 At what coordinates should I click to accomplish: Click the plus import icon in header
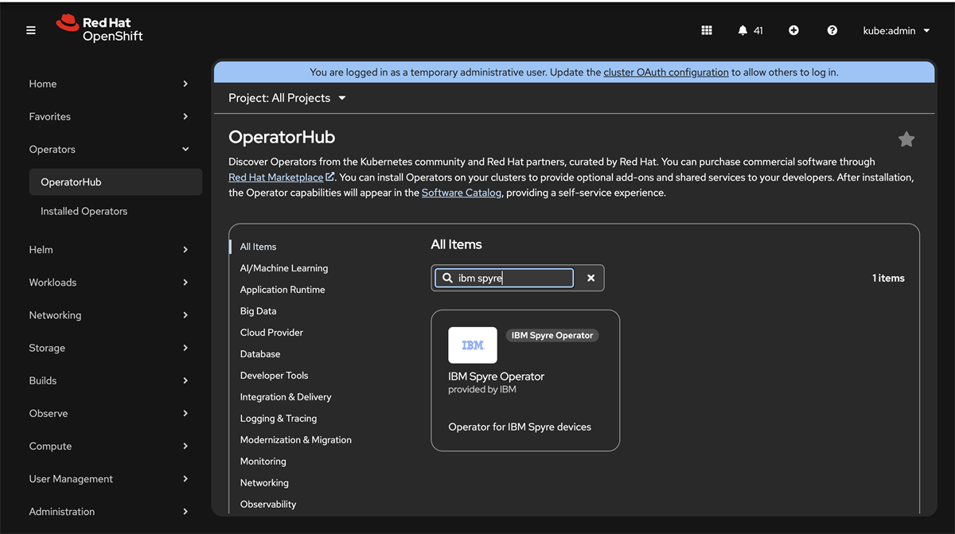(x=793, y=30)
